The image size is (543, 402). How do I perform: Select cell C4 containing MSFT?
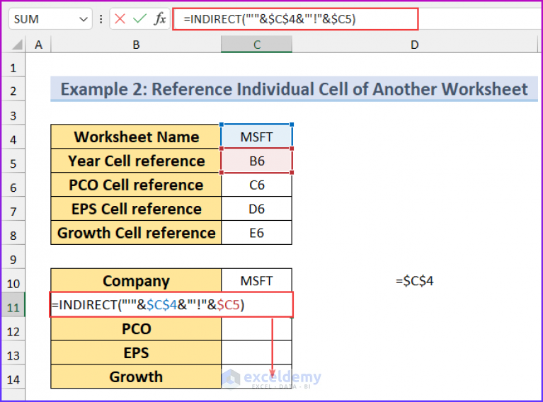[256, 137]
